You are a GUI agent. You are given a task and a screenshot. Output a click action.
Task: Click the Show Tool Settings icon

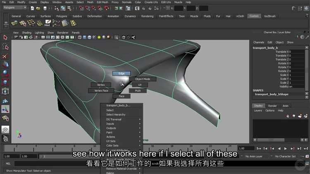click(x=300, y=8)
